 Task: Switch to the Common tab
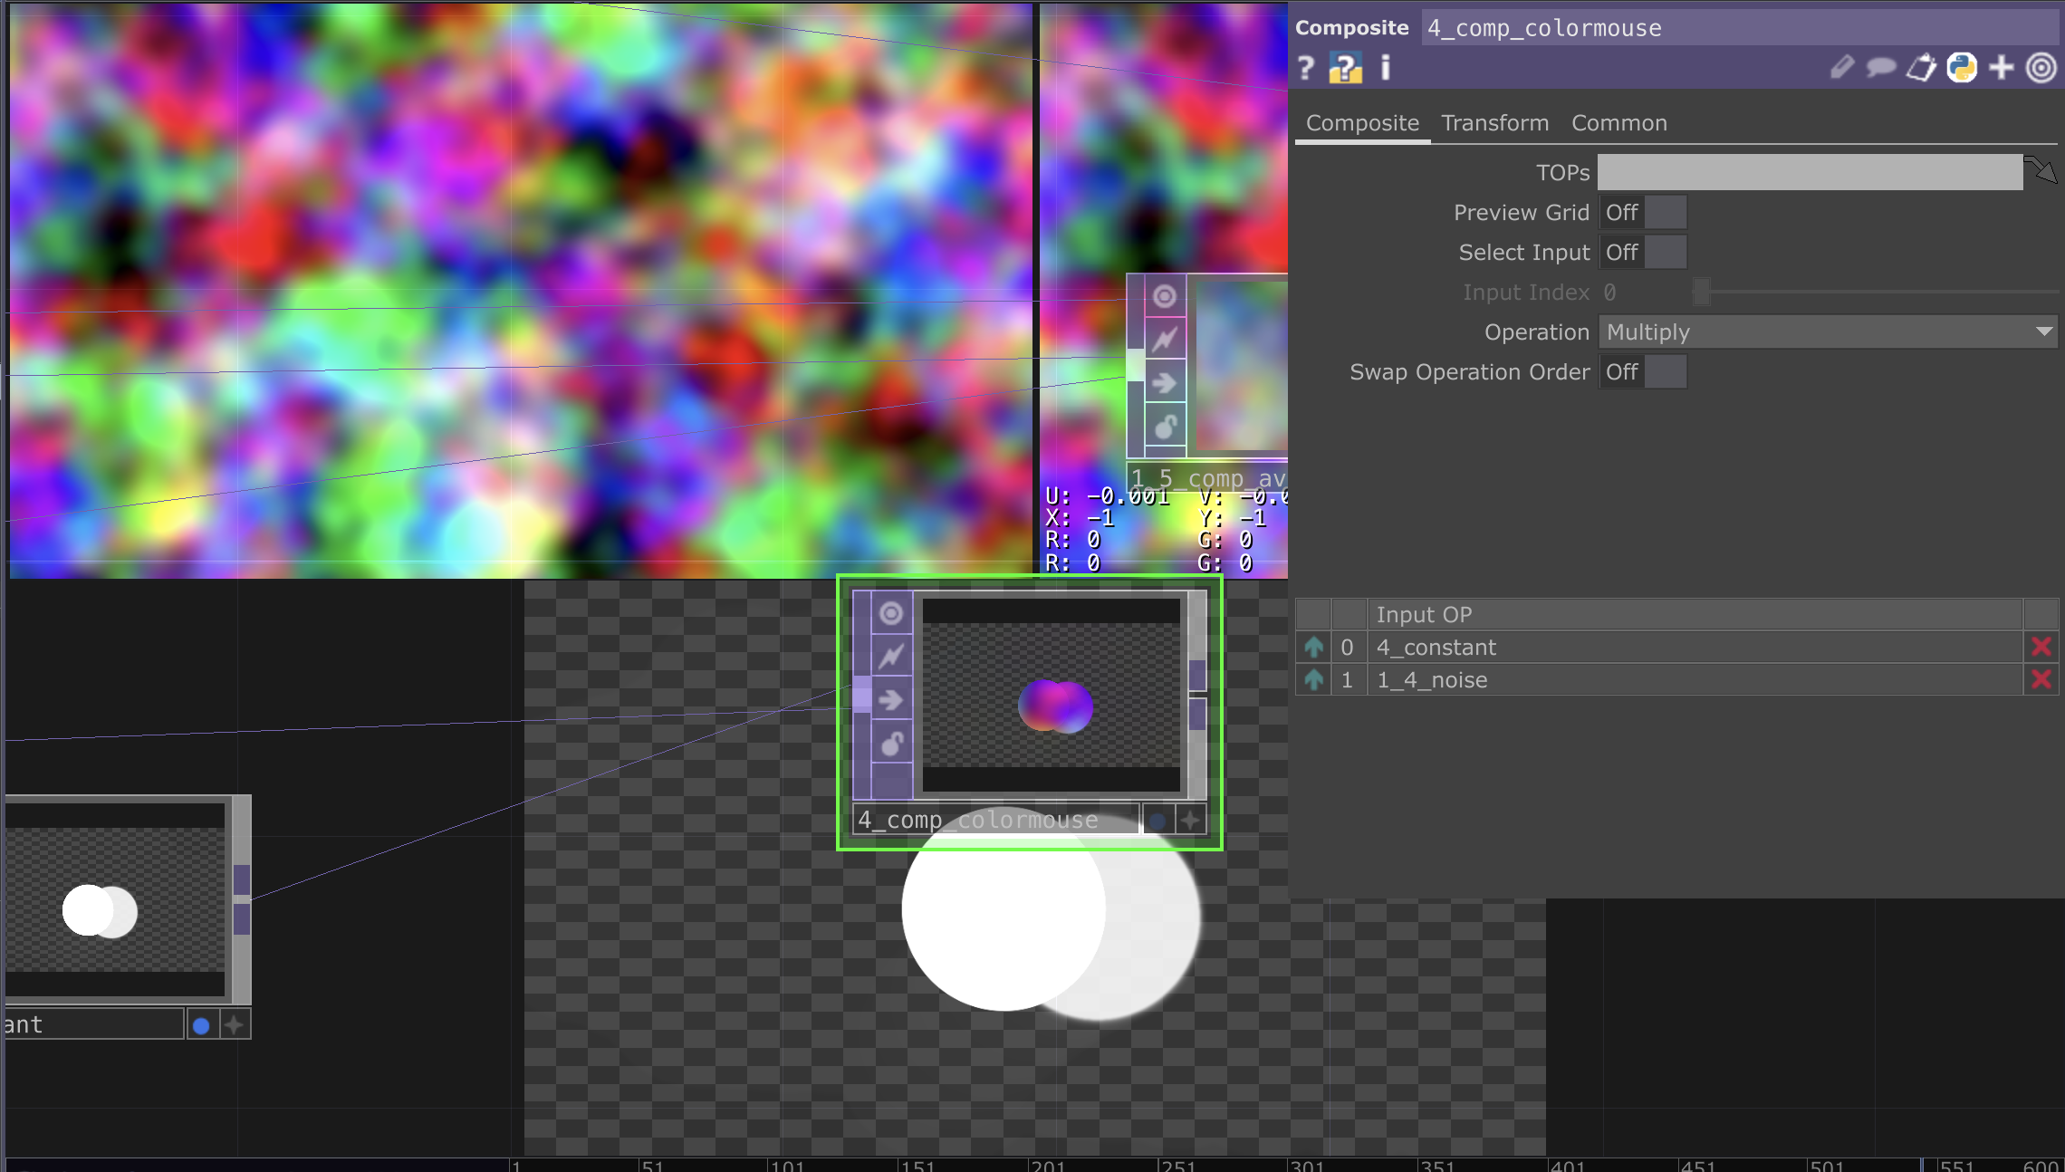pyautogui.click(x=1618, y=123)
